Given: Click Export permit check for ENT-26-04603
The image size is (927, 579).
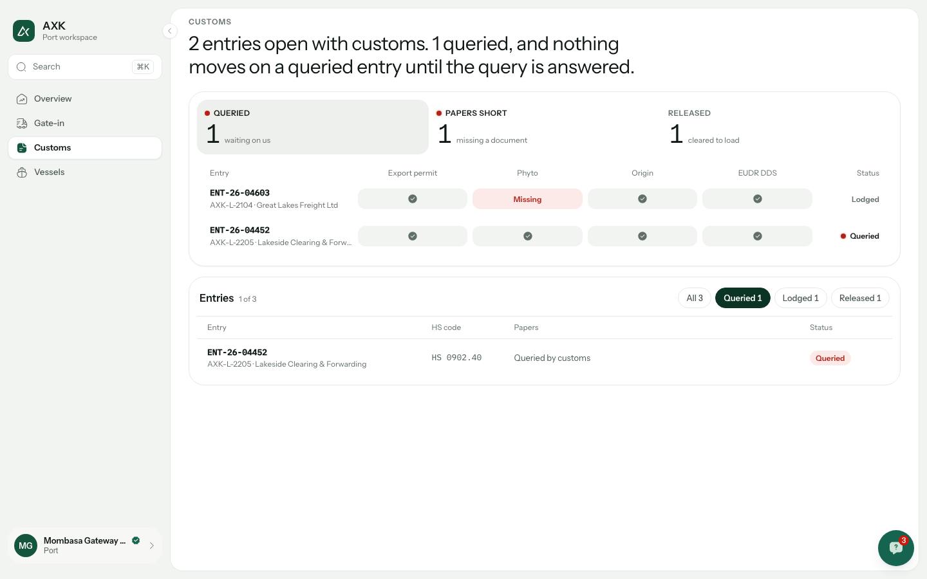Looking at the screenshot, I should click(413, 199).
